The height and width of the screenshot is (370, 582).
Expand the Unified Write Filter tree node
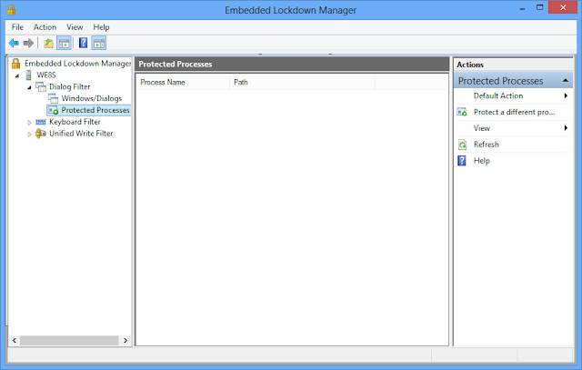click(29, 134)
